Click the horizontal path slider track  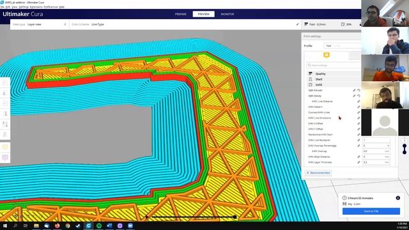click(192, 217)
